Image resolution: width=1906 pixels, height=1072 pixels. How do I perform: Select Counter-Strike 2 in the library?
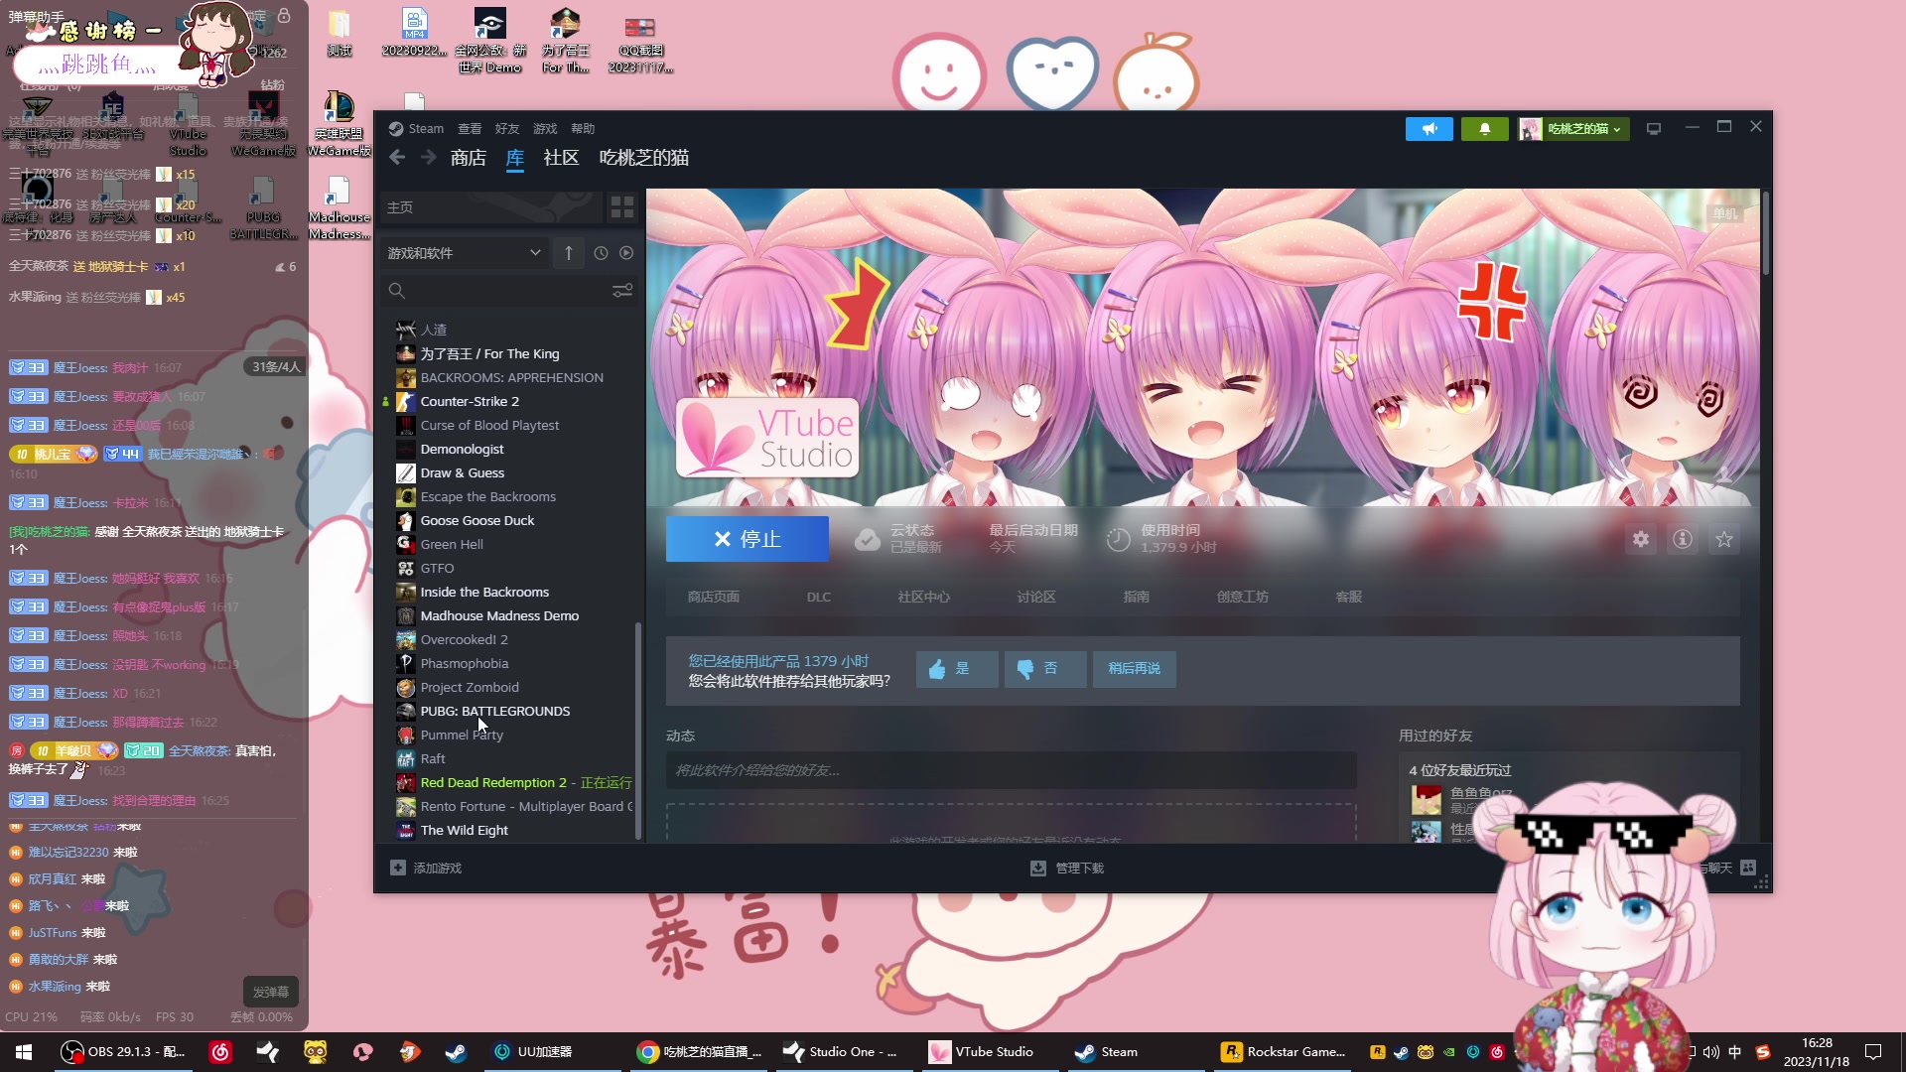click(470, 401)
